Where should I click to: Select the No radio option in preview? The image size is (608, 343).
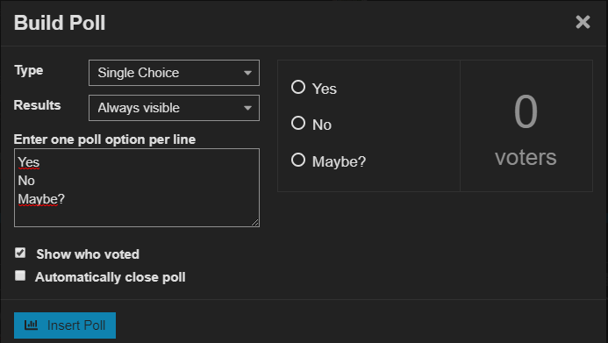(298, 123)
